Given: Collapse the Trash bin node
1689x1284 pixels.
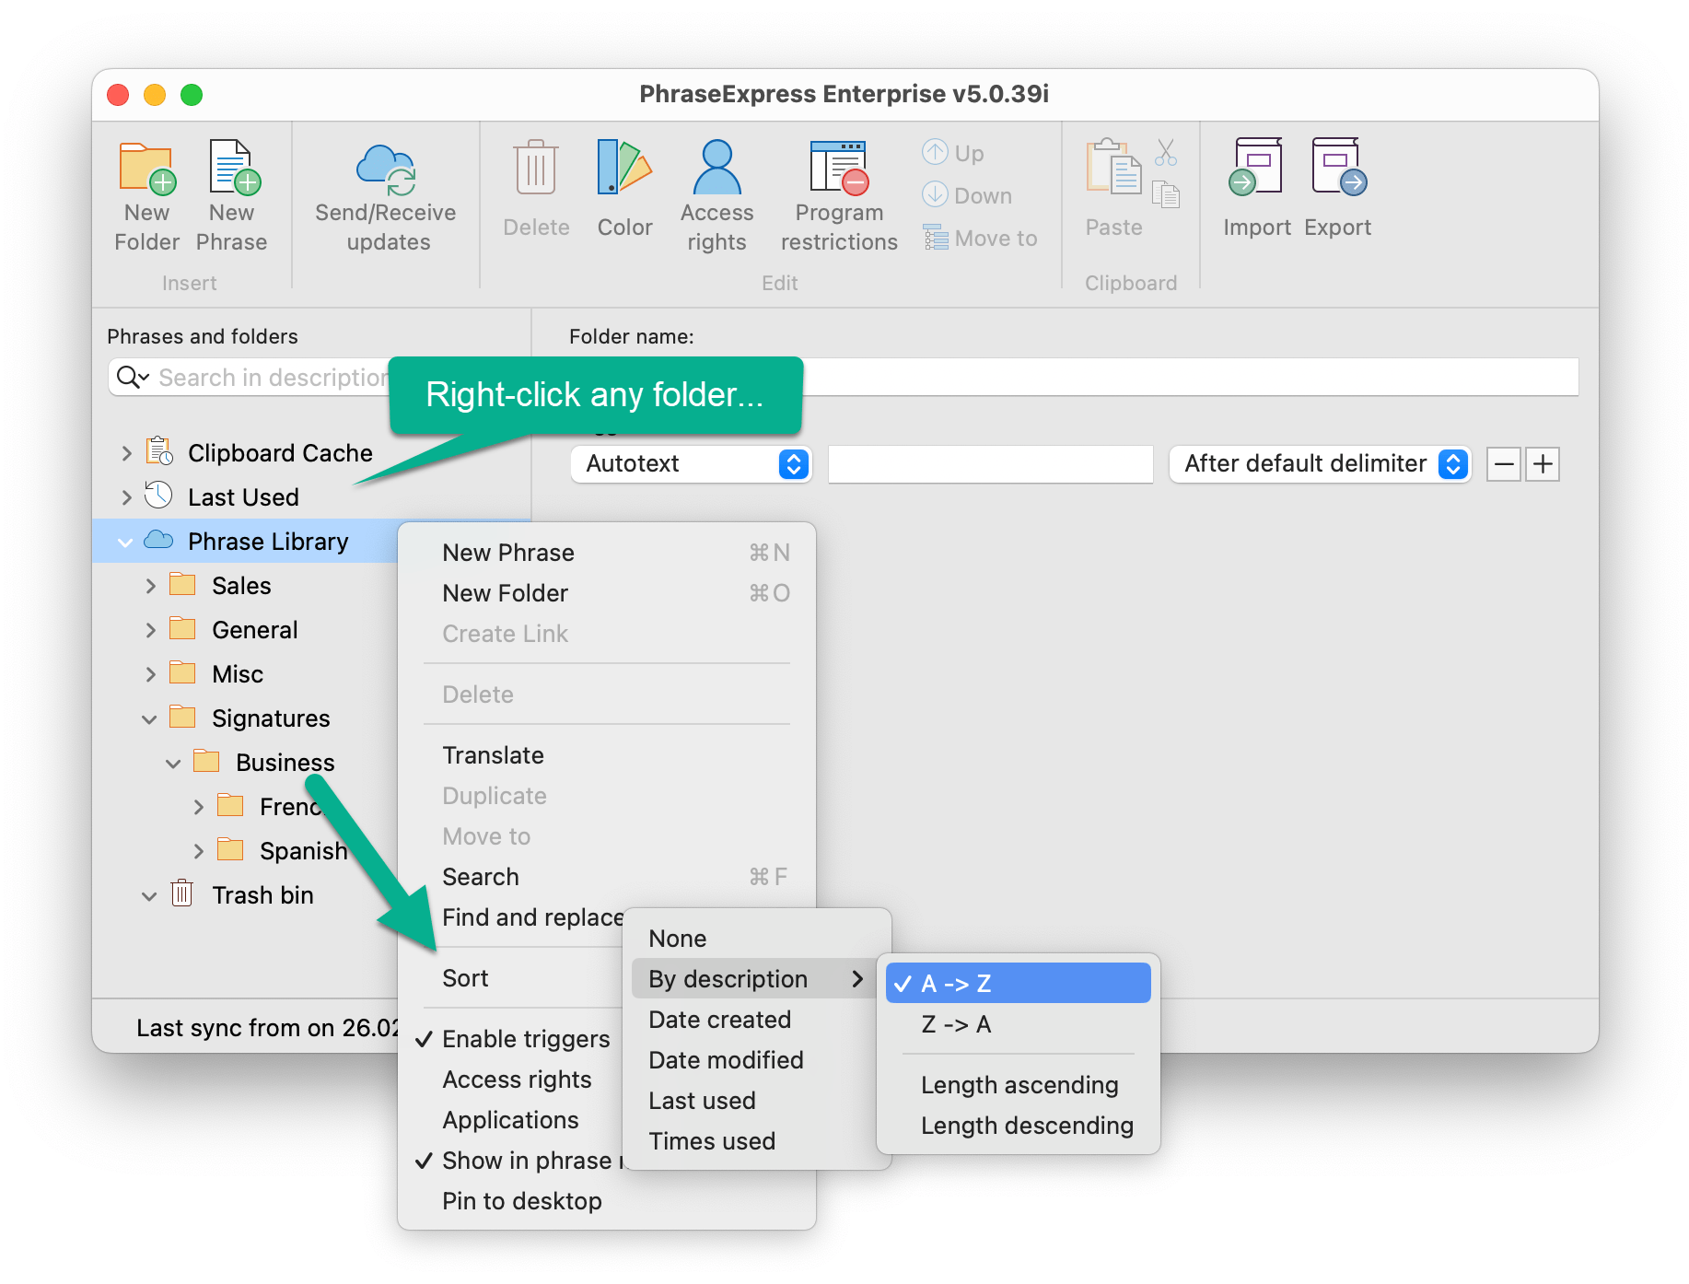Looking at the screenshot, I should (149, 896).
